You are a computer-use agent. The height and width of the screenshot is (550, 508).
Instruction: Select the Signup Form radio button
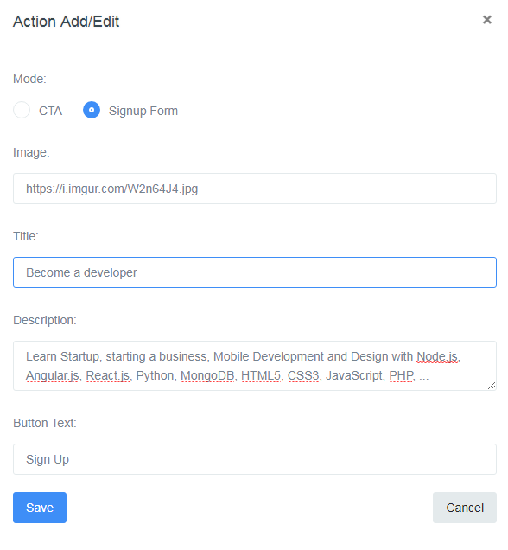click(92, 110)
